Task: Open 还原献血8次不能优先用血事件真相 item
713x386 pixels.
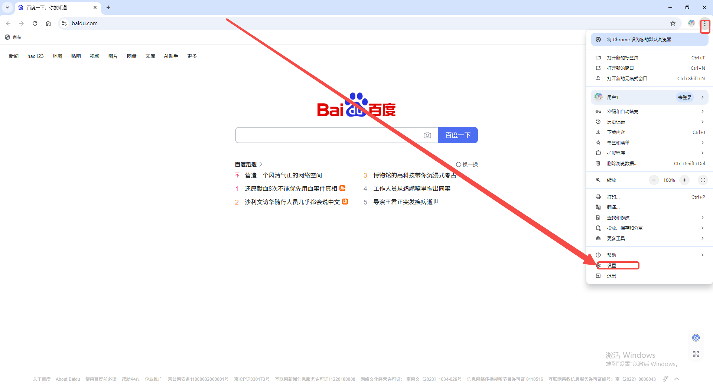Action: 291,189
